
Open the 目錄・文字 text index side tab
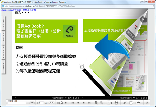click(x=3, y=38)
